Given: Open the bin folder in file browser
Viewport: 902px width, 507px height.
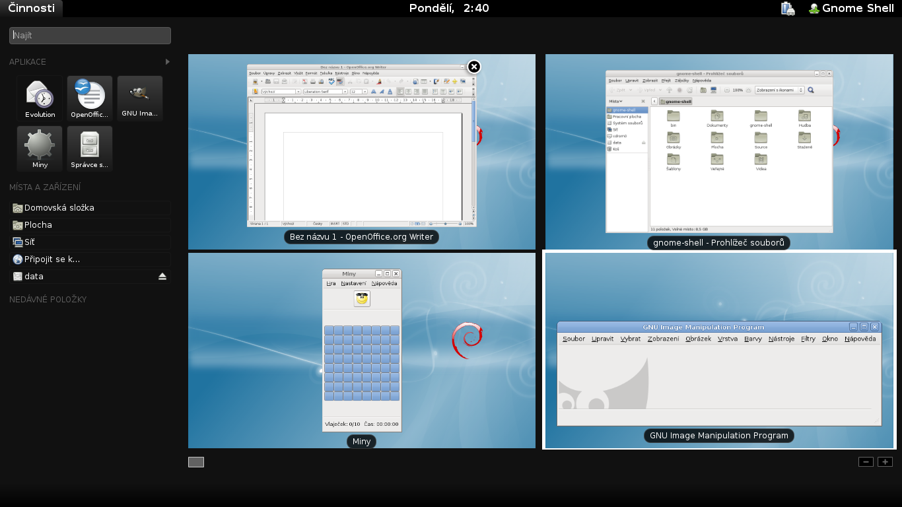Looking at the screenshot, I should [x=674, y=119].
